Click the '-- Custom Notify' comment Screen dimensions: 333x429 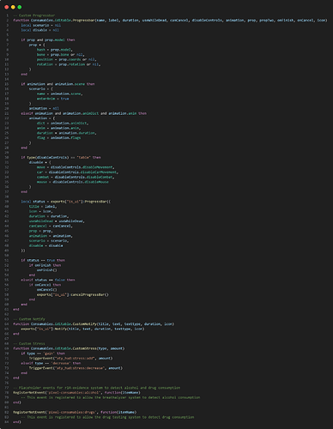pyautogui.click(x=29, y=319)
